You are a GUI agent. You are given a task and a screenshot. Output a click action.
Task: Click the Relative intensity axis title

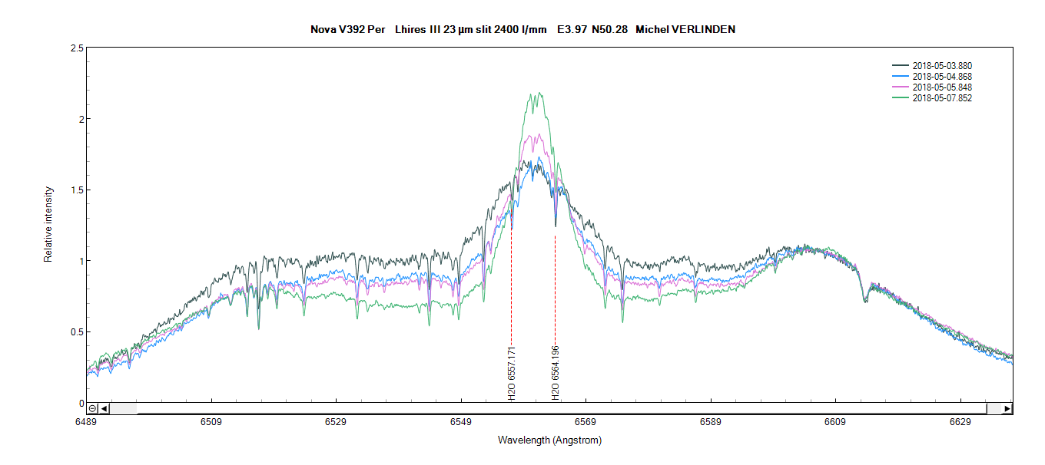[x=48, y=224]
